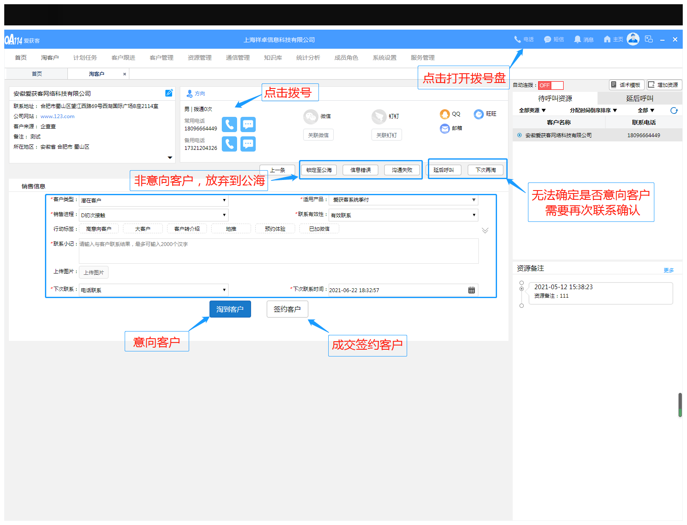687x525 pixels.
Task: Click 沟通失败 button
Action: pos(402,170)
